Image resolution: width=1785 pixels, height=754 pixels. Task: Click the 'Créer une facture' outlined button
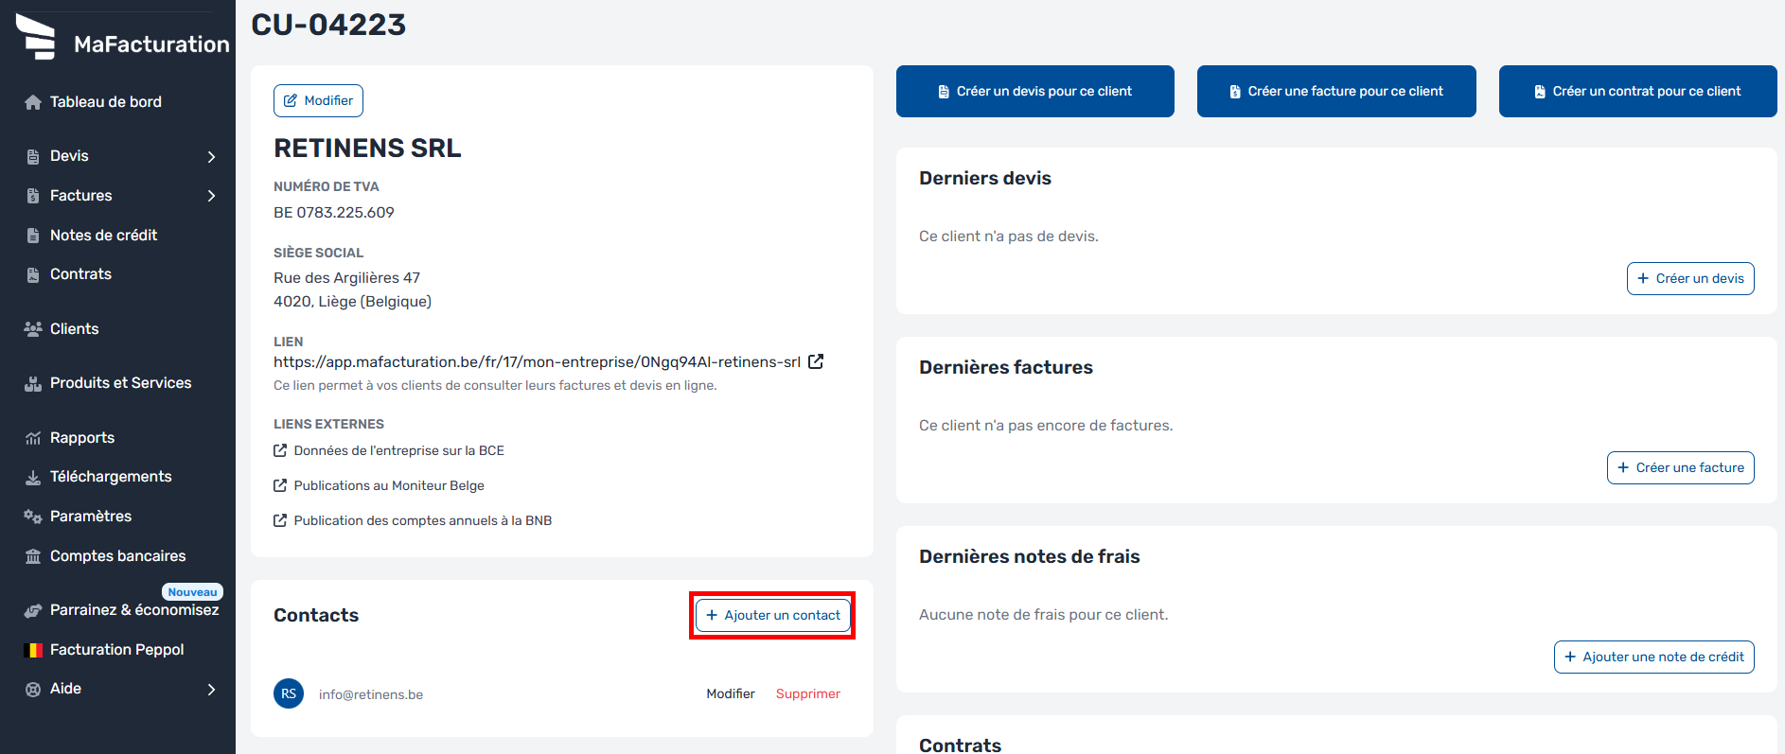pyautogui.click(x=1681, y=467)
